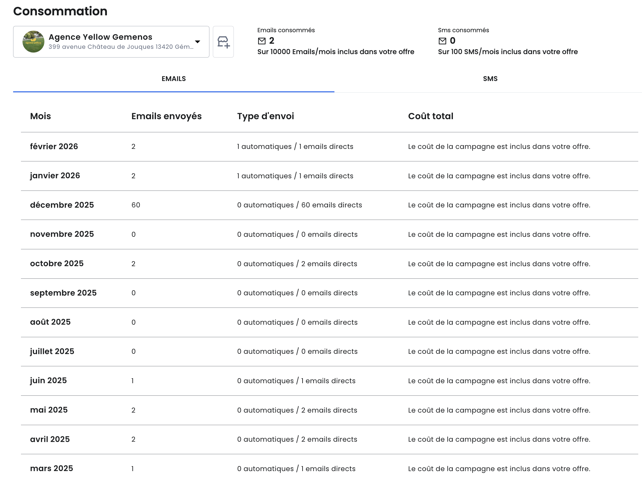The image size is (642, 488).
Task: Click the cost text in février 2026 row
Action: 499,146
